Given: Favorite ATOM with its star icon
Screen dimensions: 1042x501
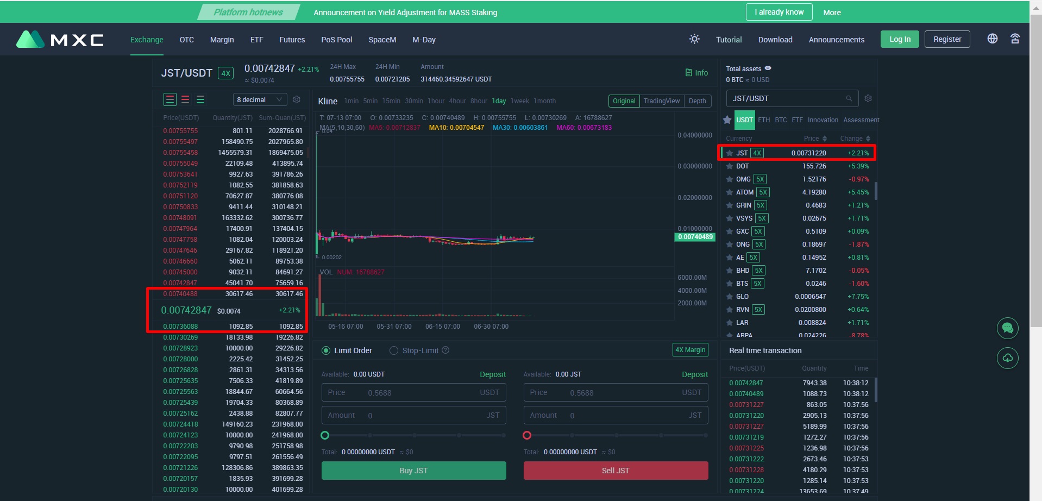Looking at the screenshot, I should (730, 192).
